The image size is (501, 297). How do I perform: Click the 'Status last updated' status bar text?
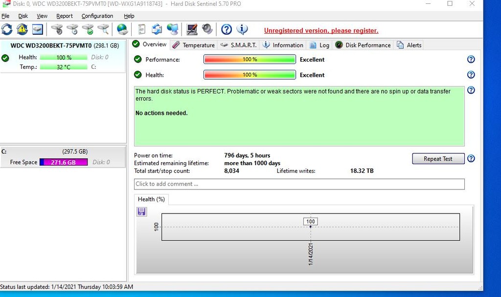pos(67,287)
